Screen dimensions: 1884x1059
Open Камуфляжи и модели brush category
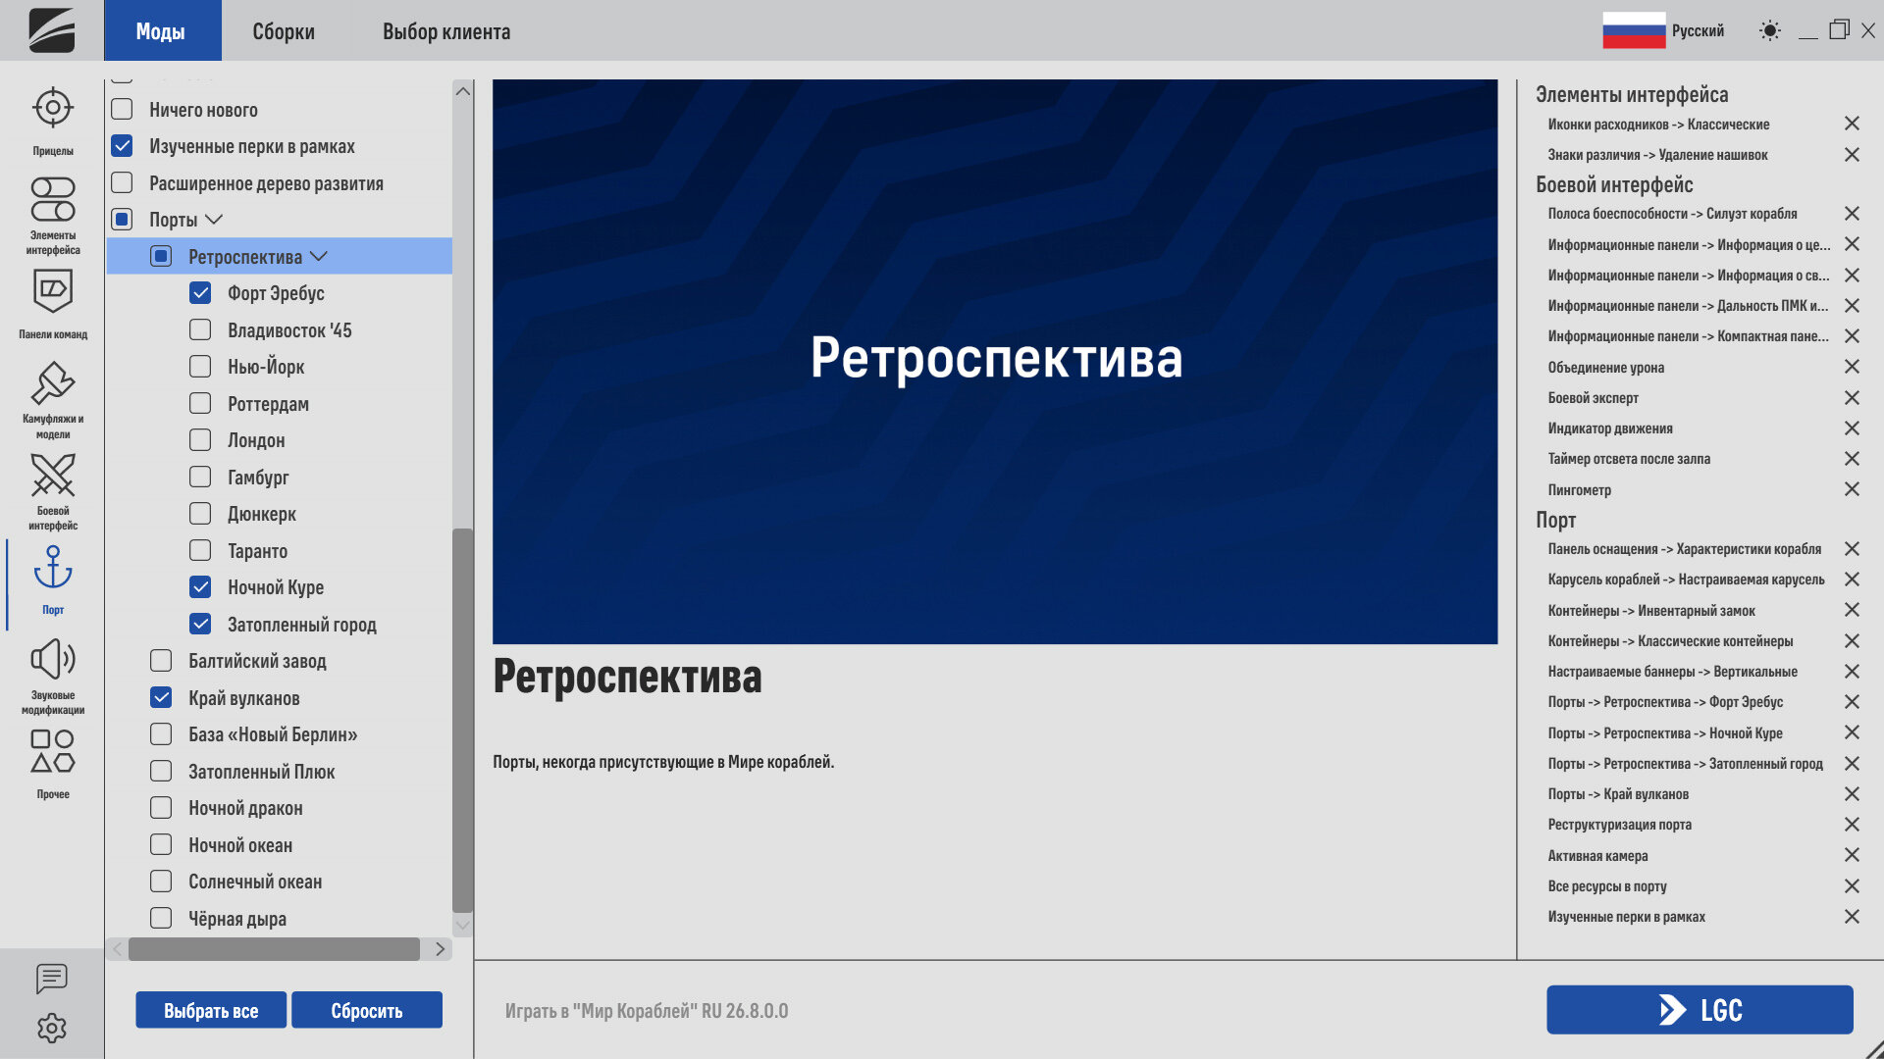[53, 399]
